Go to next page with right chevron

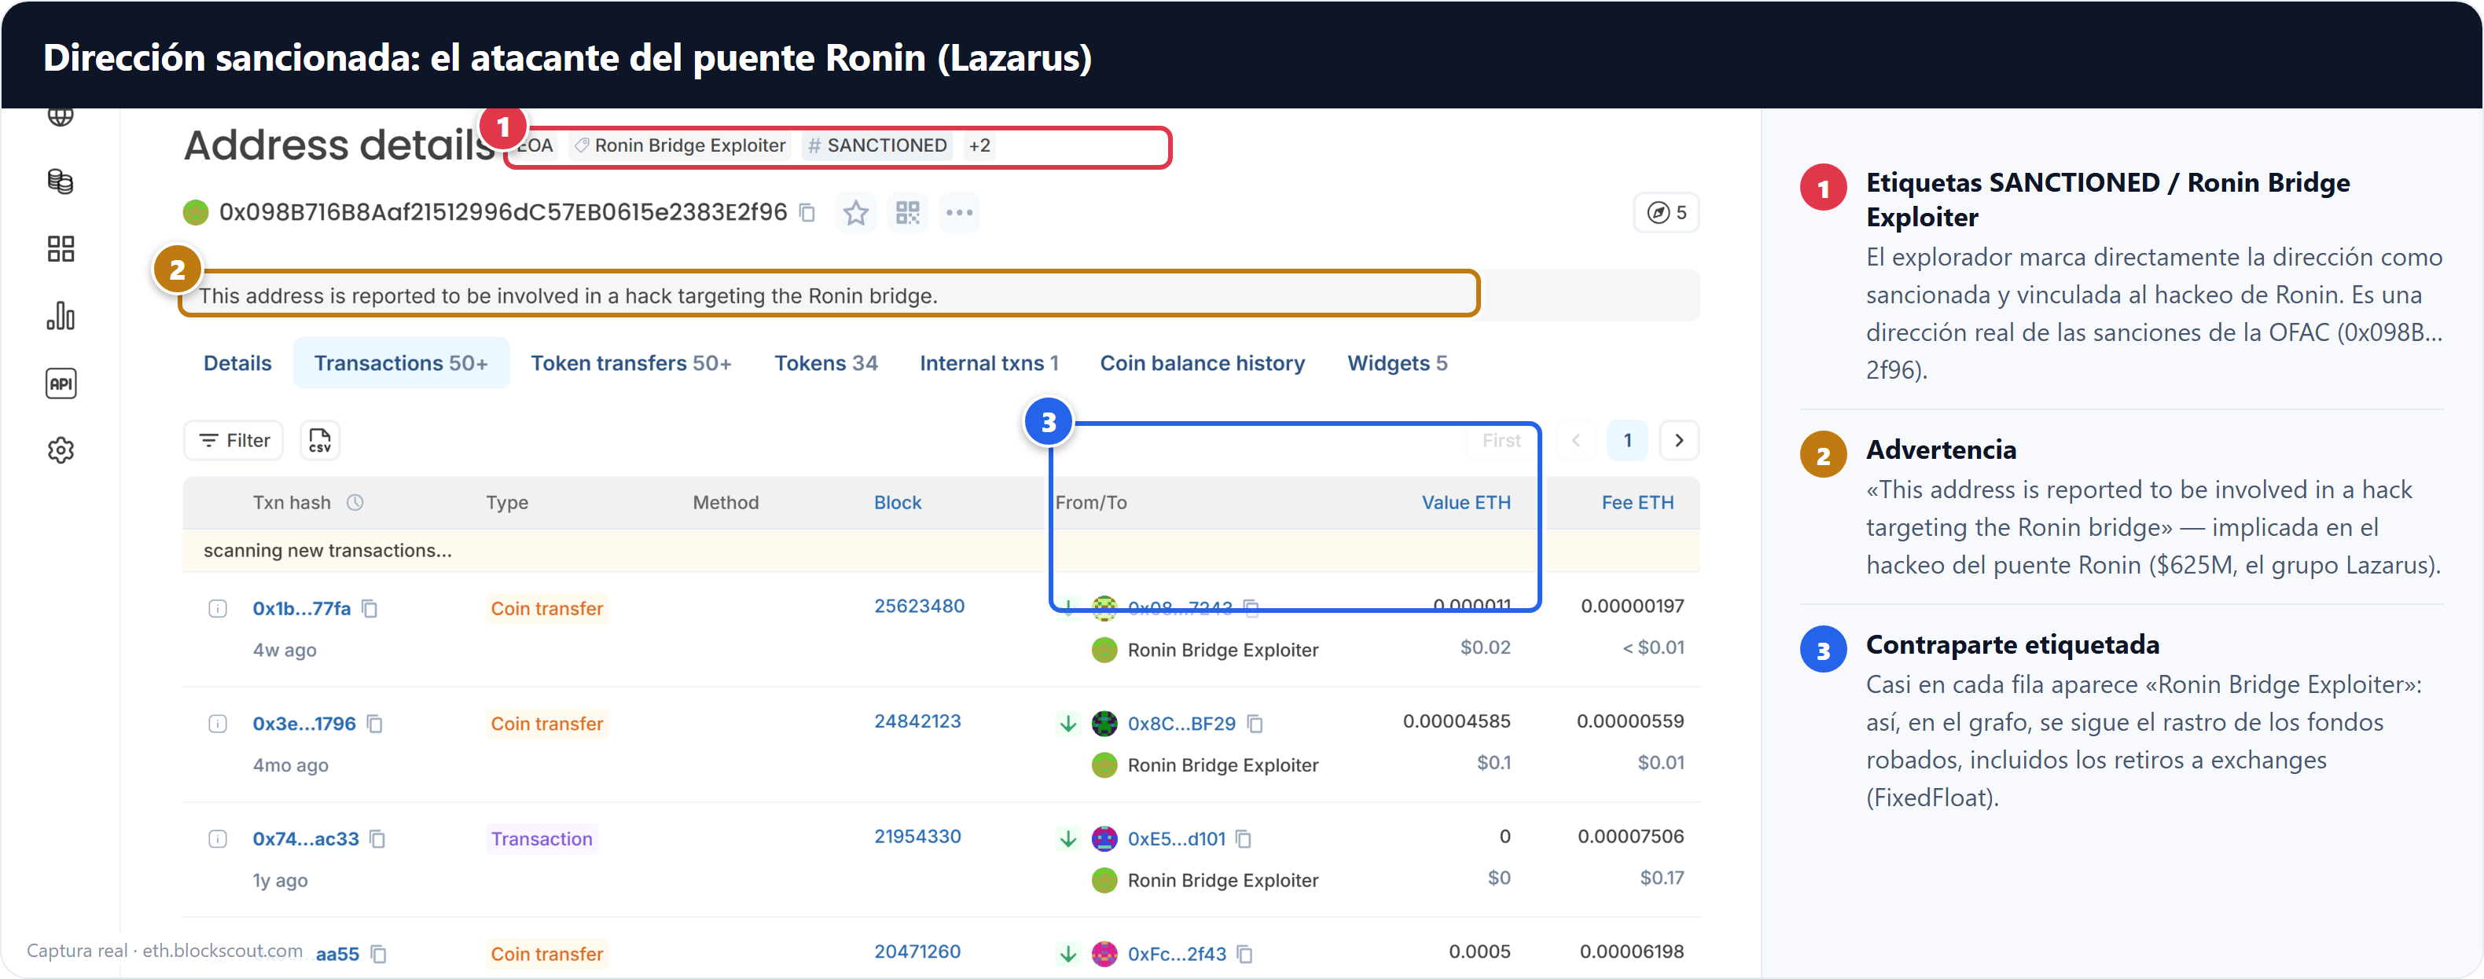click(1679, 440)
